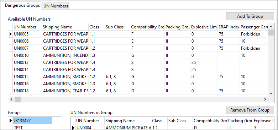Open the Dangerous Groups tab
278x130 pixels.
coord(22,5)
